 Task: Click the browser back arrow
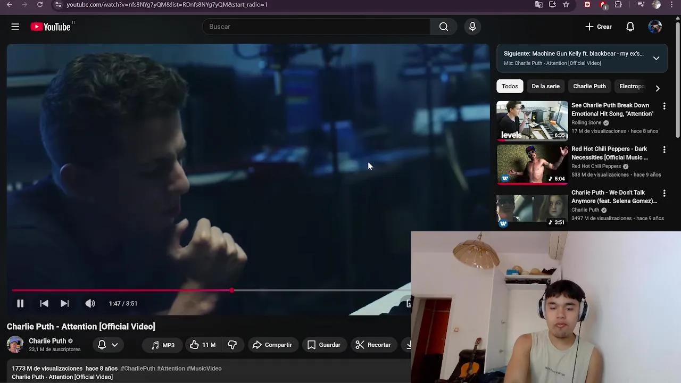(10, 4)
